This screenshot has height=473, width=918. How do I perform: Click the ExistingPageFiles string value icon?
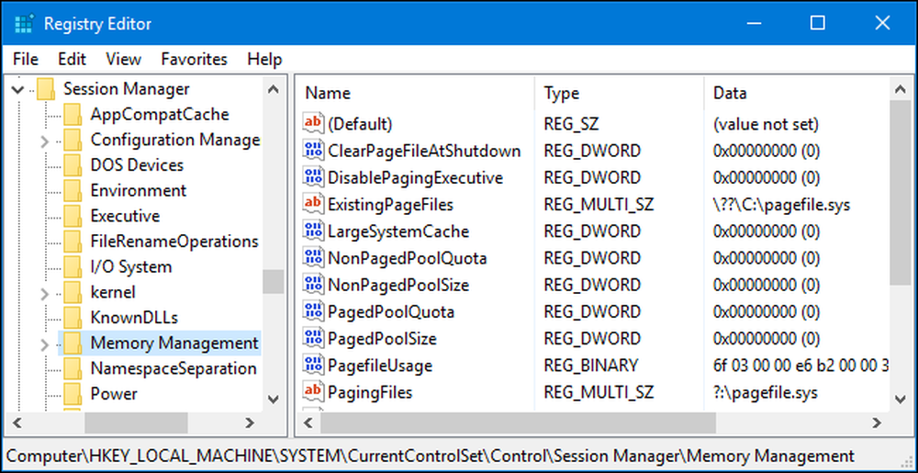(313, 204)
